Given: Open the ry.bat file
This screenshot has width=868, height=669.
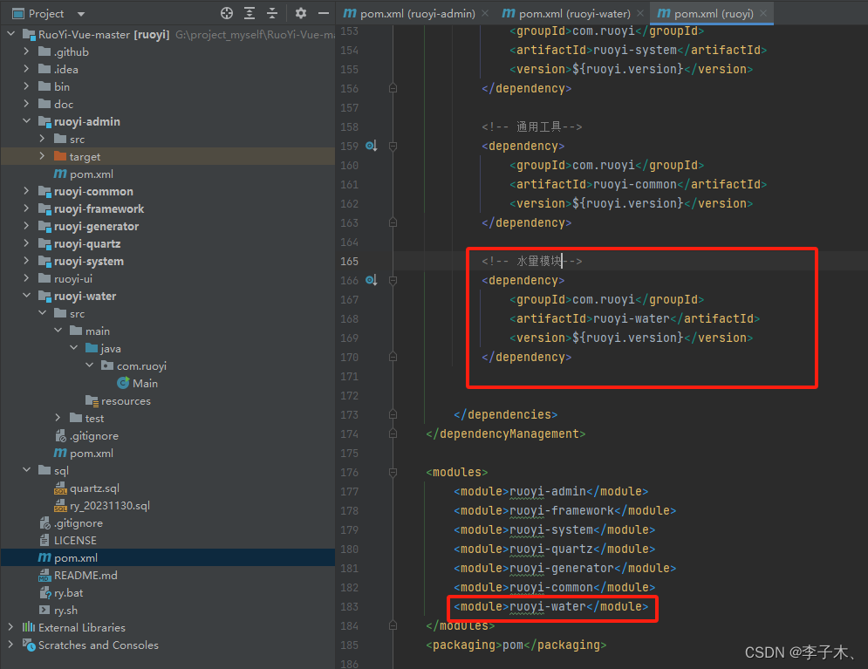Looking at the screenshot, I should (x=68, y=592).
